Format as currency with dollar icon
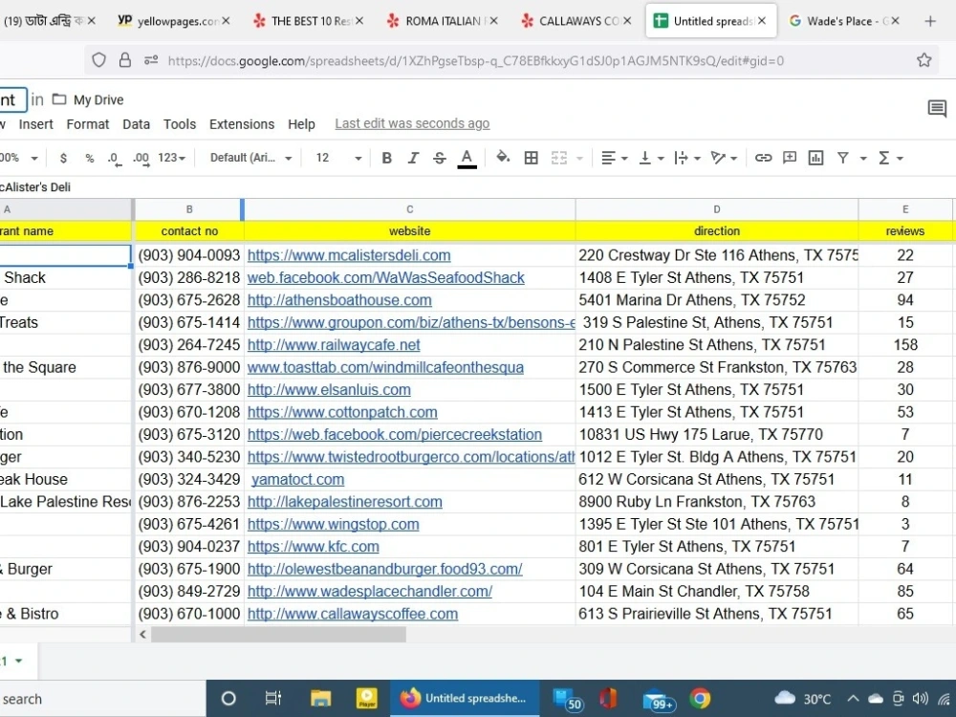Viewport: 956px width, 717px height. coord(63,158)
